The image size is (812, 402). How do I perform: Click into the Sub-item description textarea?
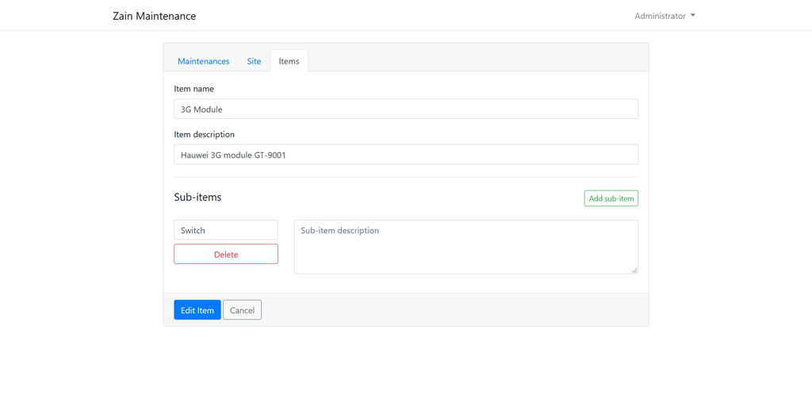coord(466,247)
